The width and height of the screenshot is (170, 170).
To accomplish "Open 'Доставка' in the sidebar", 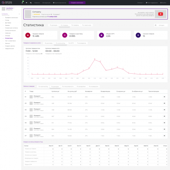I will 8,23.
